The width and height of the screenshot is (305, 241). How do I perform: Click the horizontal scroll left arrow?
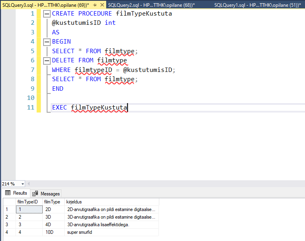tap(29, 184)
